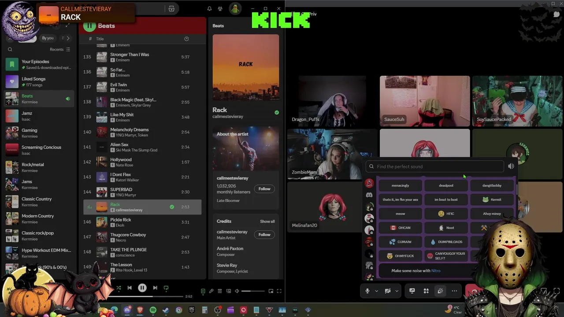This screenshot has width=564, height=317.
Task: Adjust soundboard volume speaker icon
Action: point(511,166)
